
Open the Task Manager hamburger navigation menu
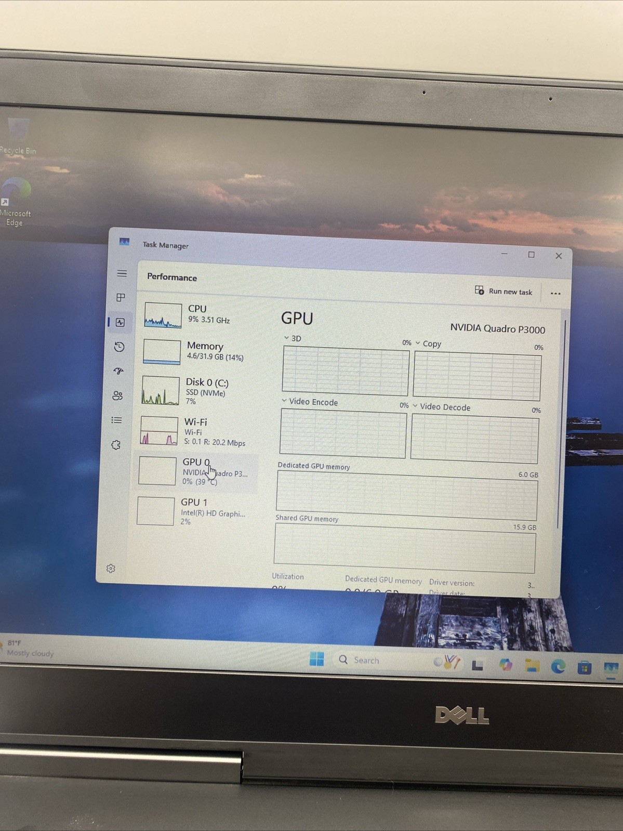pos(122,273)
